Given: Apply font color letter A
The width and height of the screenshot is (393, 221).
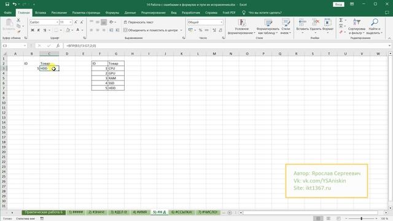Looking at the screenshot, I should [78, 30].
